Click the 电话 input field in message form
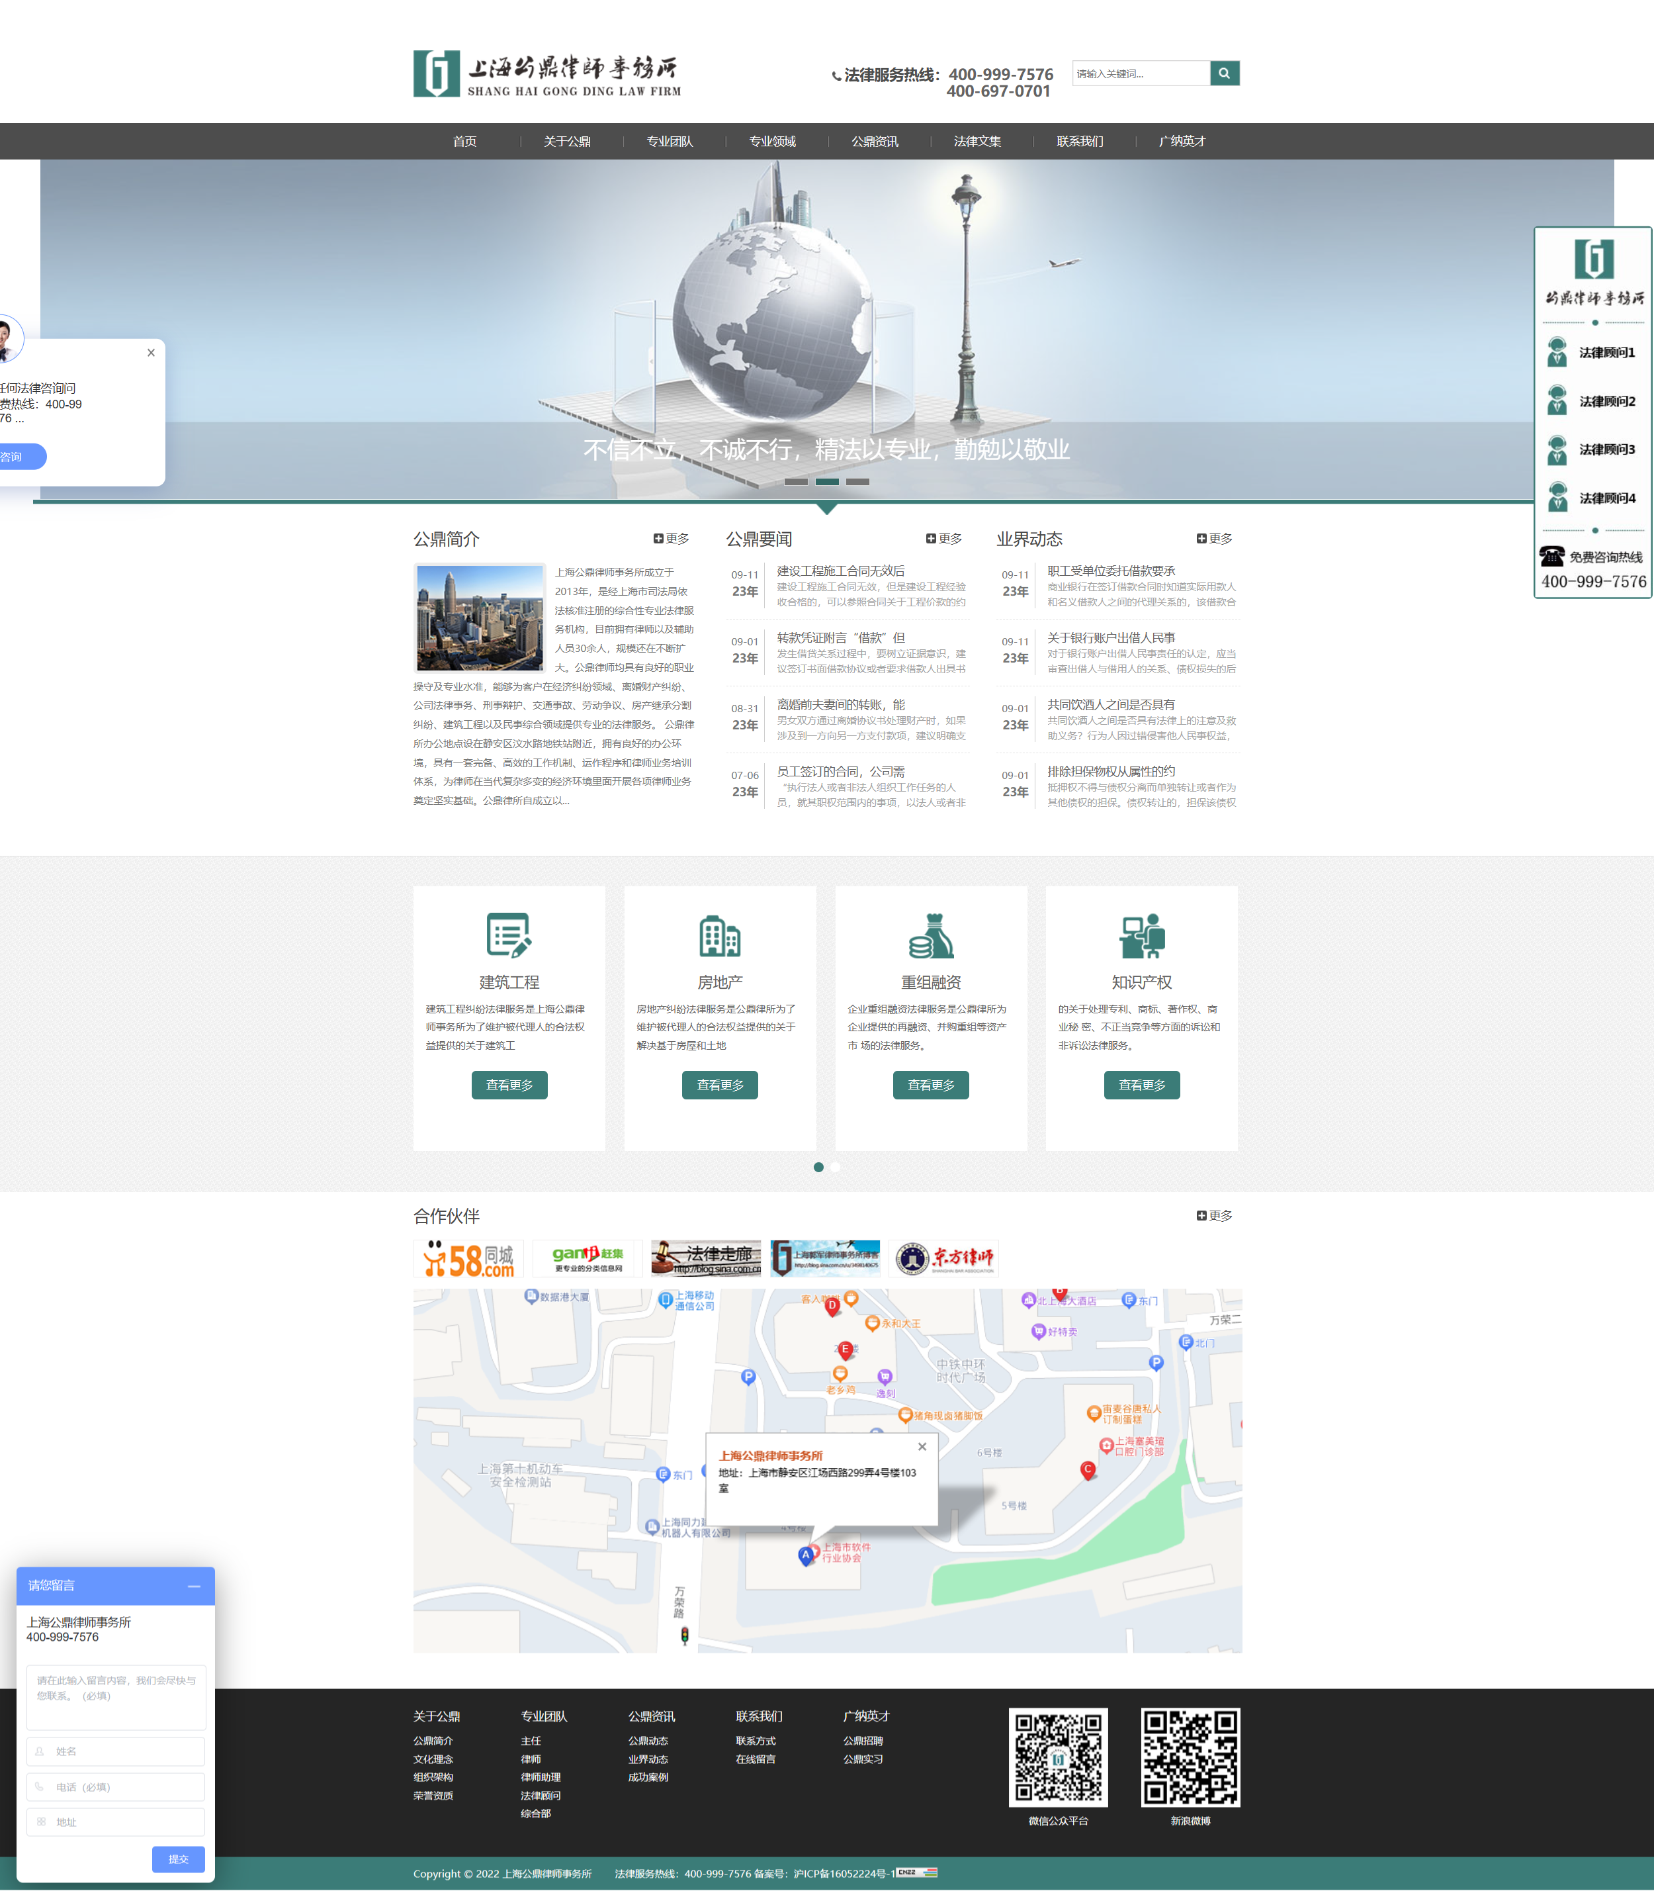 (x=115, y=1786)
